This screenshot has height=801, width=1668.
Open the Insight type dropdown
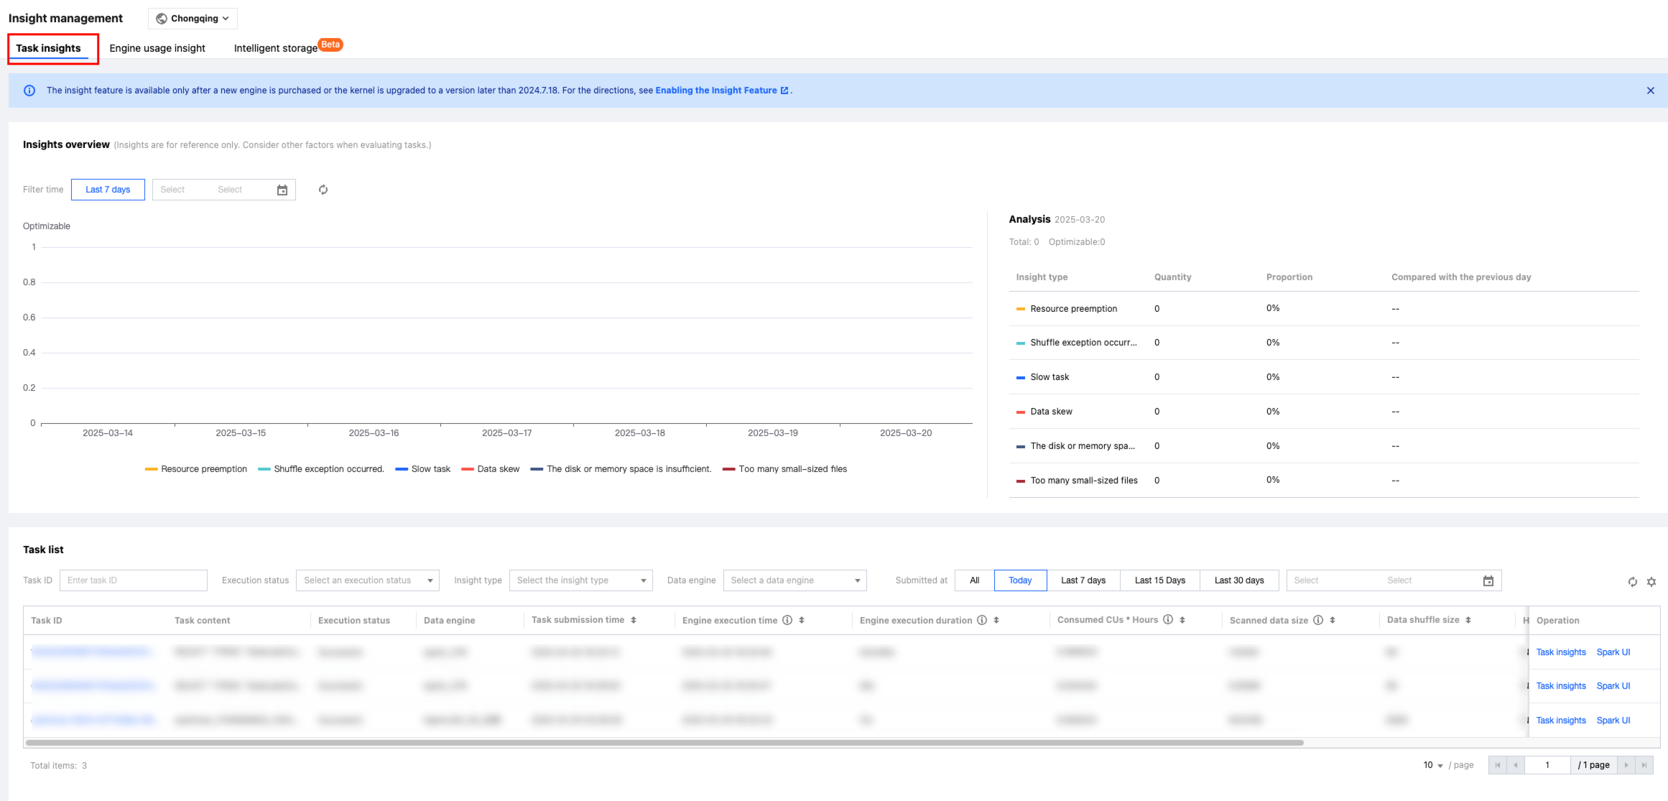pyautogui.click(x=580, y=580)
